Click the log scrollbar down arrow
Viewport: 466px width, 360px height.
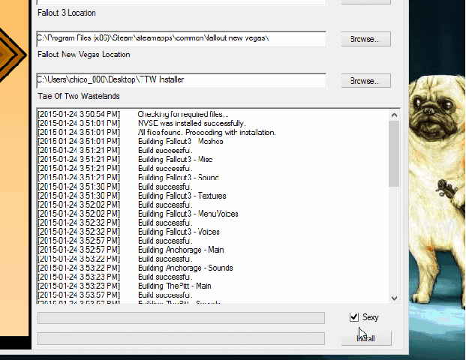pyautogui.click(x=393, y=298)
